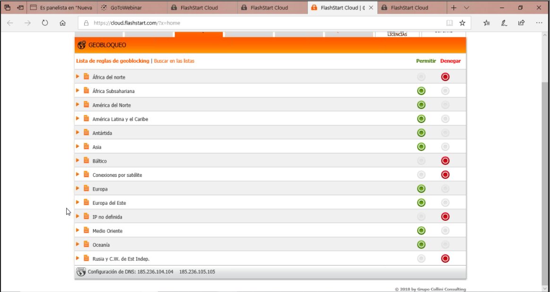The height and width of the screenshot is (292, 550).
Task: Open the favorites hub icon
Action: pyautogui.click(x=487, y=23)
